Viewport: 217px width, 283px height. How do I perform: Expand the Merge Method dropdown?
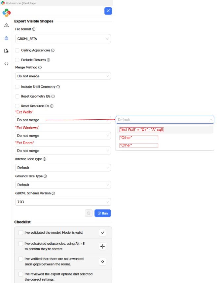[x=63, y=76]
